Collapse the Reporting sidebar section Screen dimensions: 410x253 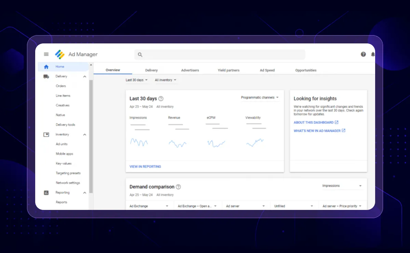(85, 193)
